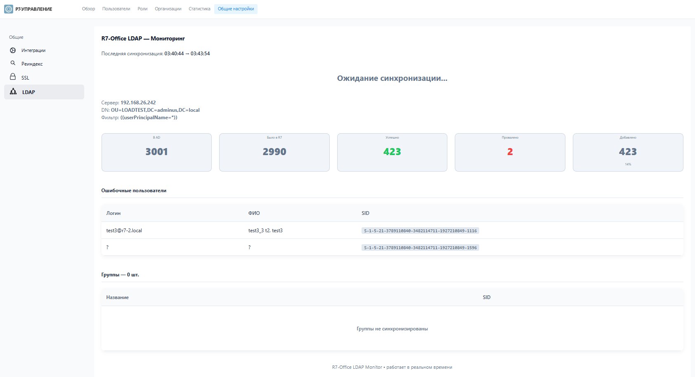Image resolution: width=695 pixels, height=377 pixels.
Task: Select the Общие настройки tab
Action: click(236, 8)
